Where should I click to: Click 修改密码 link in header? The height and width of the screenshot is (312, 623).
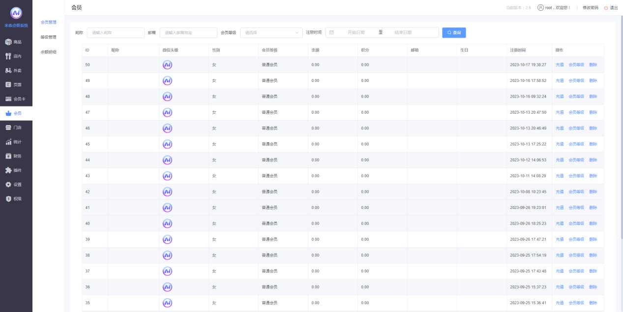(x=590, y=8)
